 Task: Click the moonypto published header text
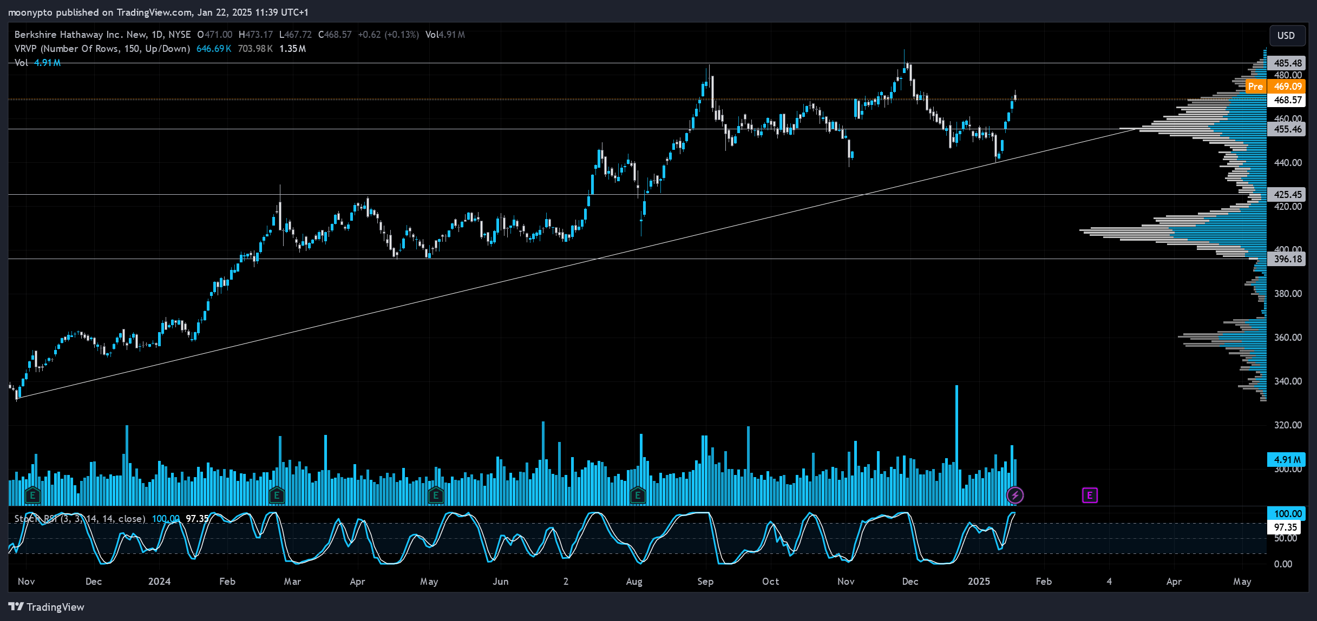point(158,12)
